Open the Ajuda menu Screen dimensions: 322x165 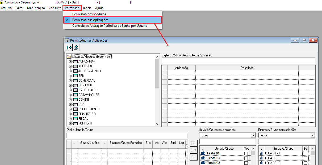coord(99,8)
